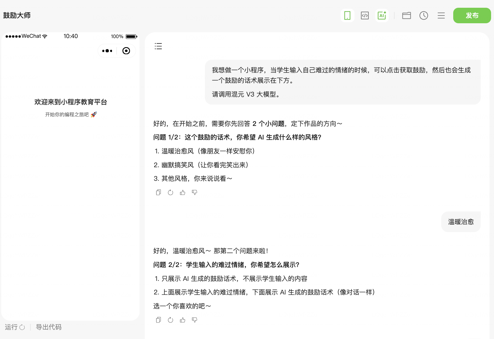
Task: Thumbs up the 问题 1/2 reply
Action: click(183, 192)
